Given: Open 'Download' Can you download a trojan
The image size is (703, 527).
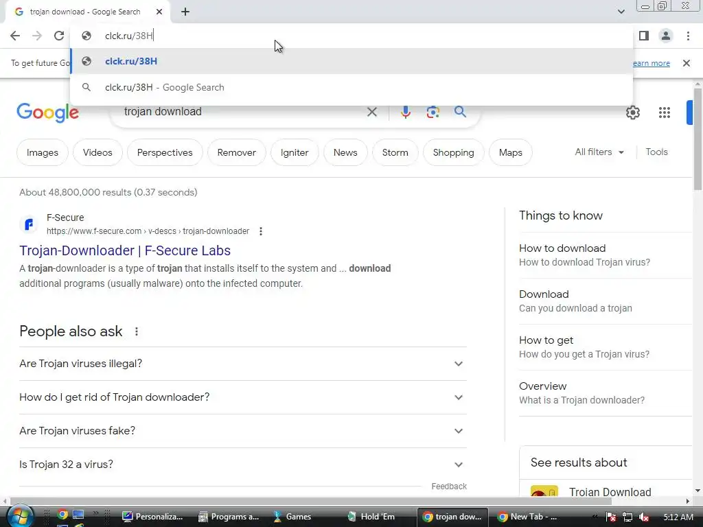Looking at the screenshot, I should (x=606, y=301).
